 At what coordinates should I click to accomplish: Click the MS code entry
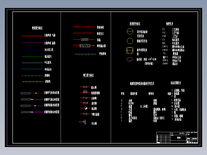point(164,43)
